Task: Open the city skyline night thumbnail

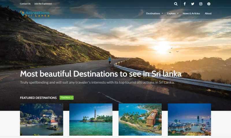Action: click(189, 120)
